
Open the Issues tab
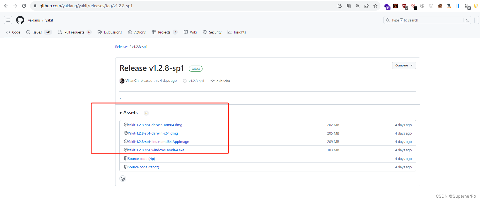tap(39, 32)
